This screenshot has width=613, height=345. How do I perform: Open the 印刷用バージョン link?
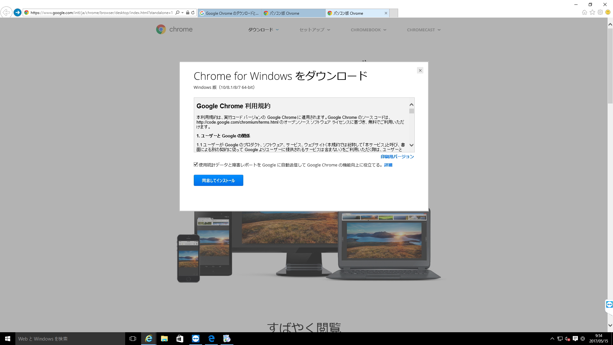pos(397,157)
